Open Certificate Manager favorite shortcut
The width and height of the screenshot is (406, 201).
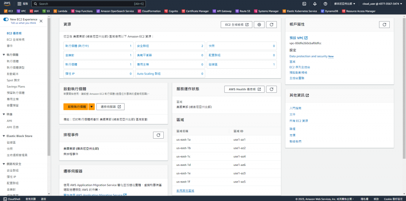(195, 11)
